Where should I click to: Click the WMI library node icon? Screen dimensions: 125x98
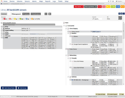coord(4,38)
